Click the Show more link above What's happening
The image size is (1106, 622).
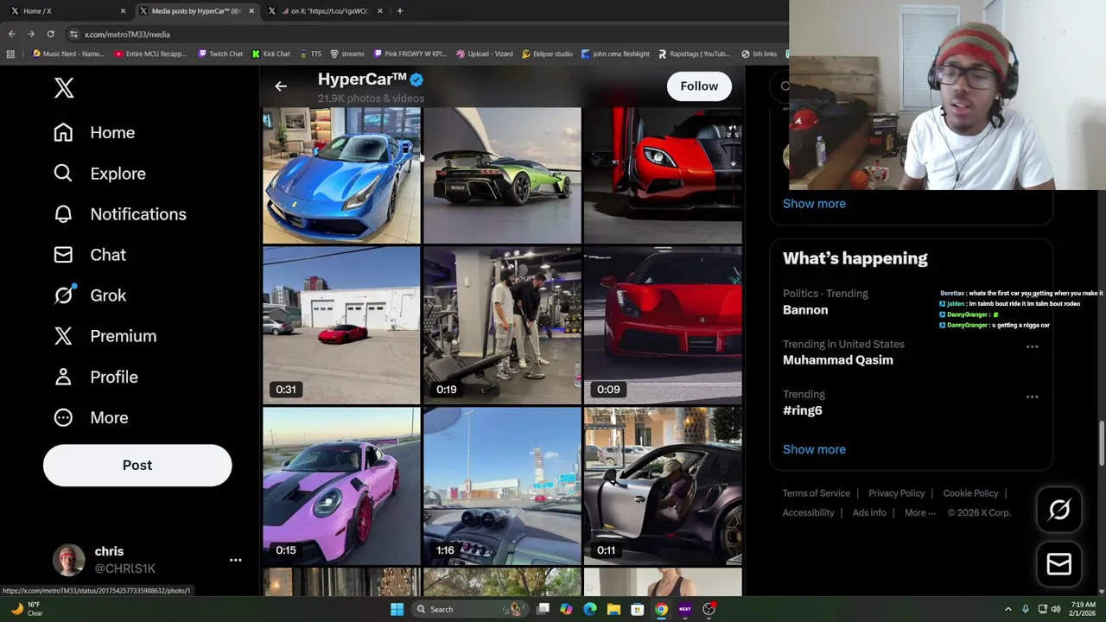click(x=814, y=204)
